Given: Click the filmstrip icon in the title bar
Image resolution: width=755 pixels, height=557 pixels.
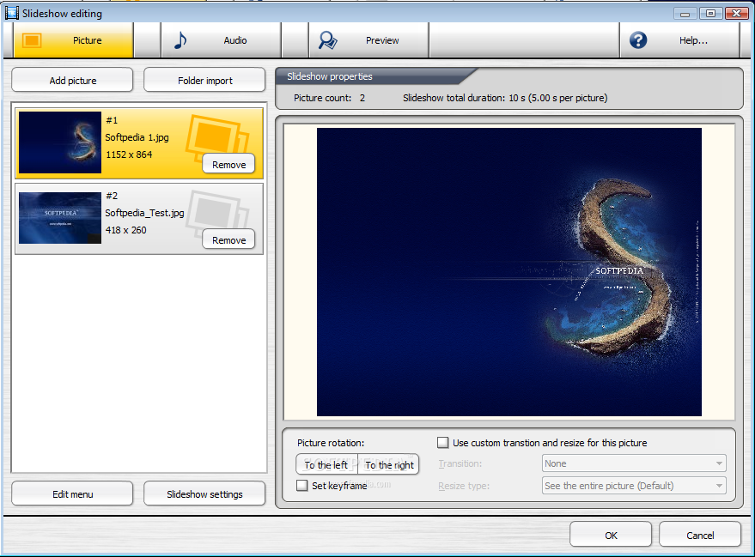Looking at the screenshot, I should (11, 13).
